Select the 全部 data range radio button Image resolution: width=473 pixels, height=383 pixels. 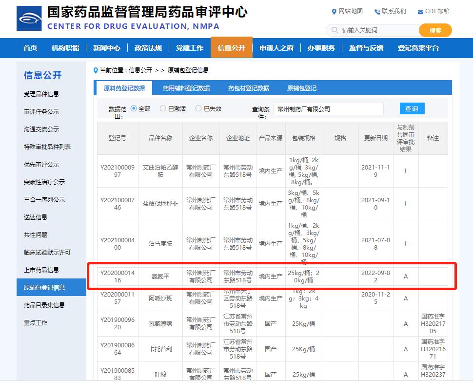click(134, 108)
